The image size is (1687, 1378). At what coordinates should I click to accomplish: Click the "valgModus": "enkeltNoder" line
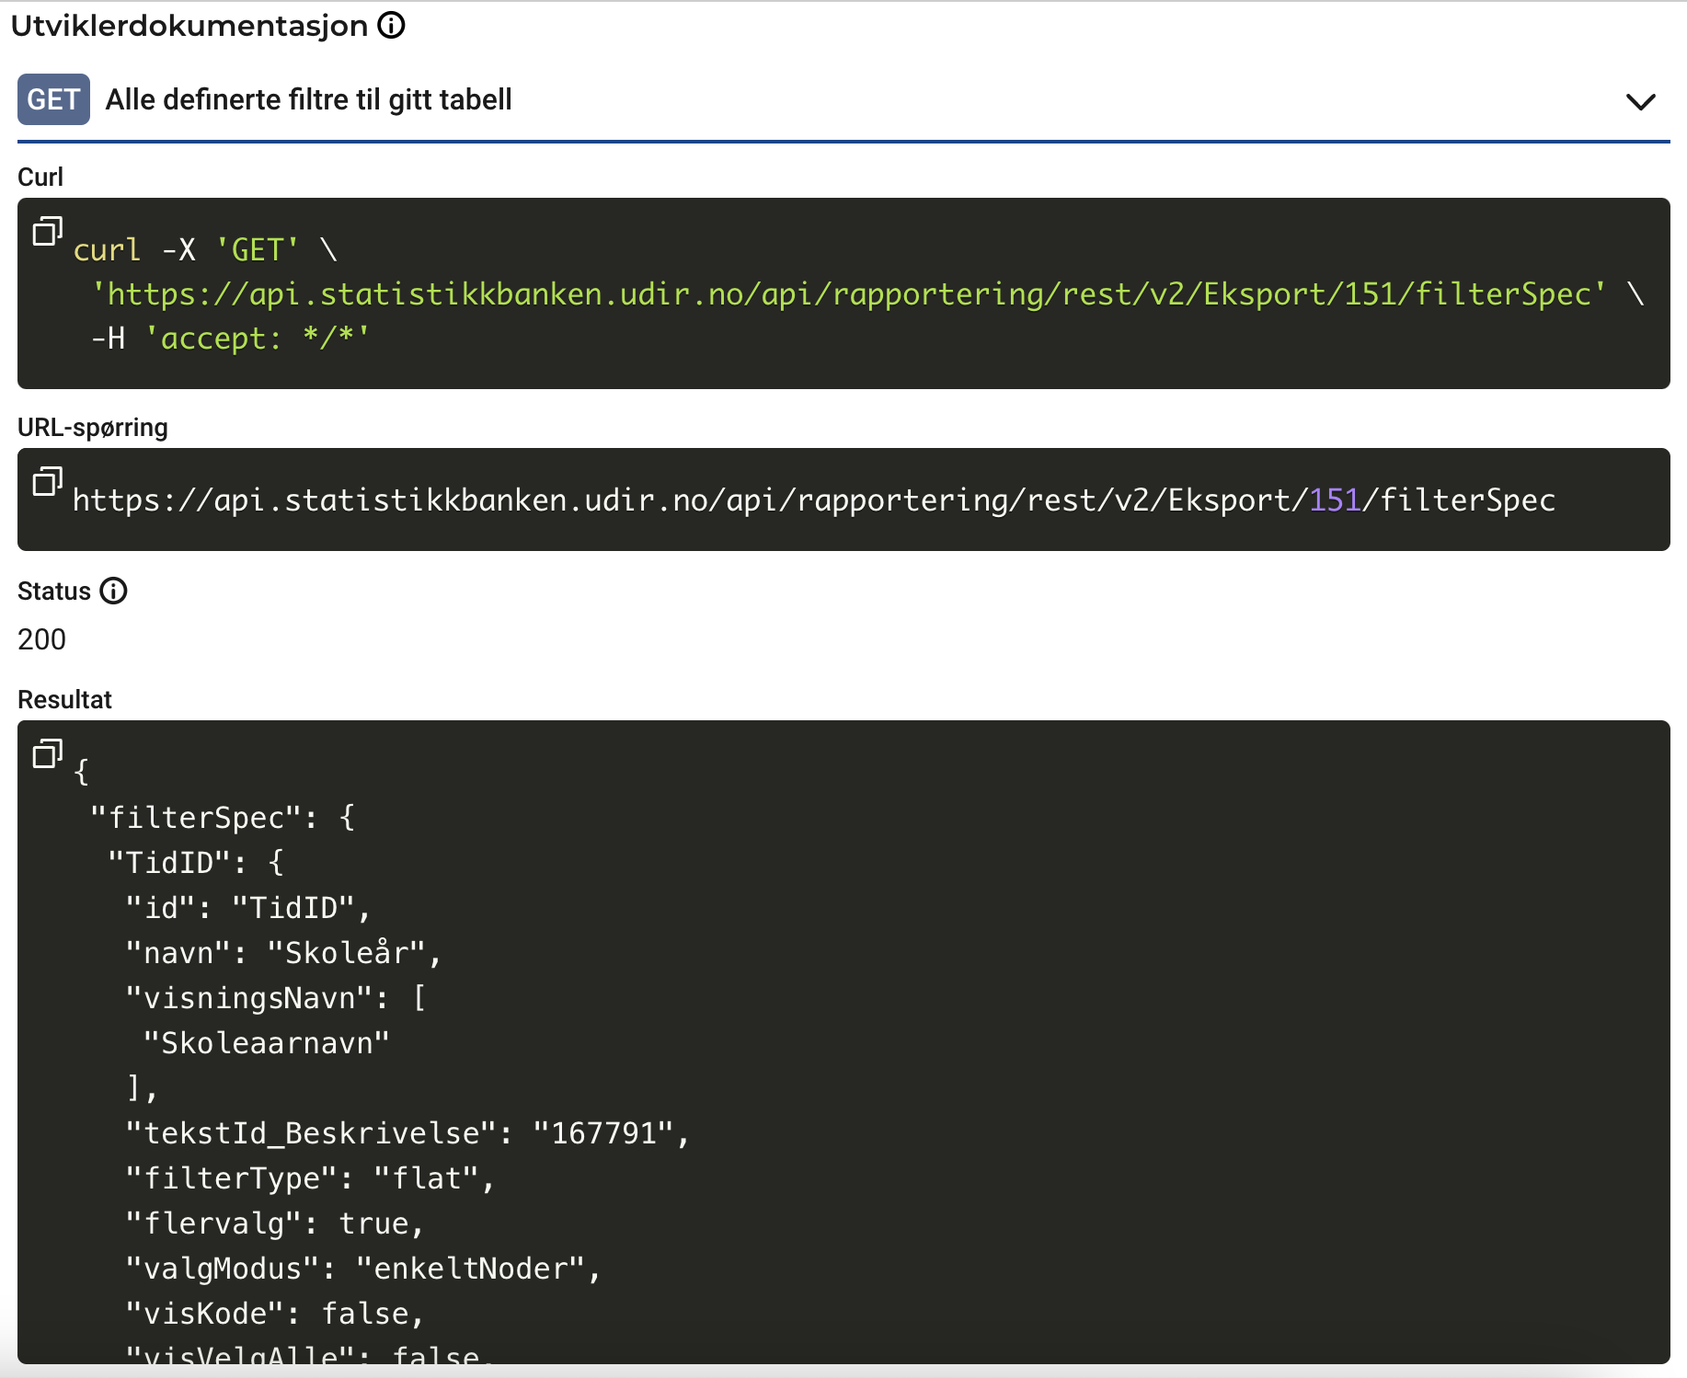[362, 1269]
